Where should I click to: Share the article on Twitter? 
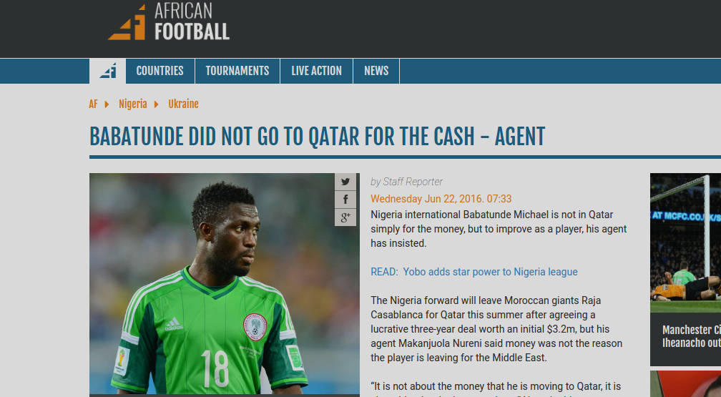(345, 182)
